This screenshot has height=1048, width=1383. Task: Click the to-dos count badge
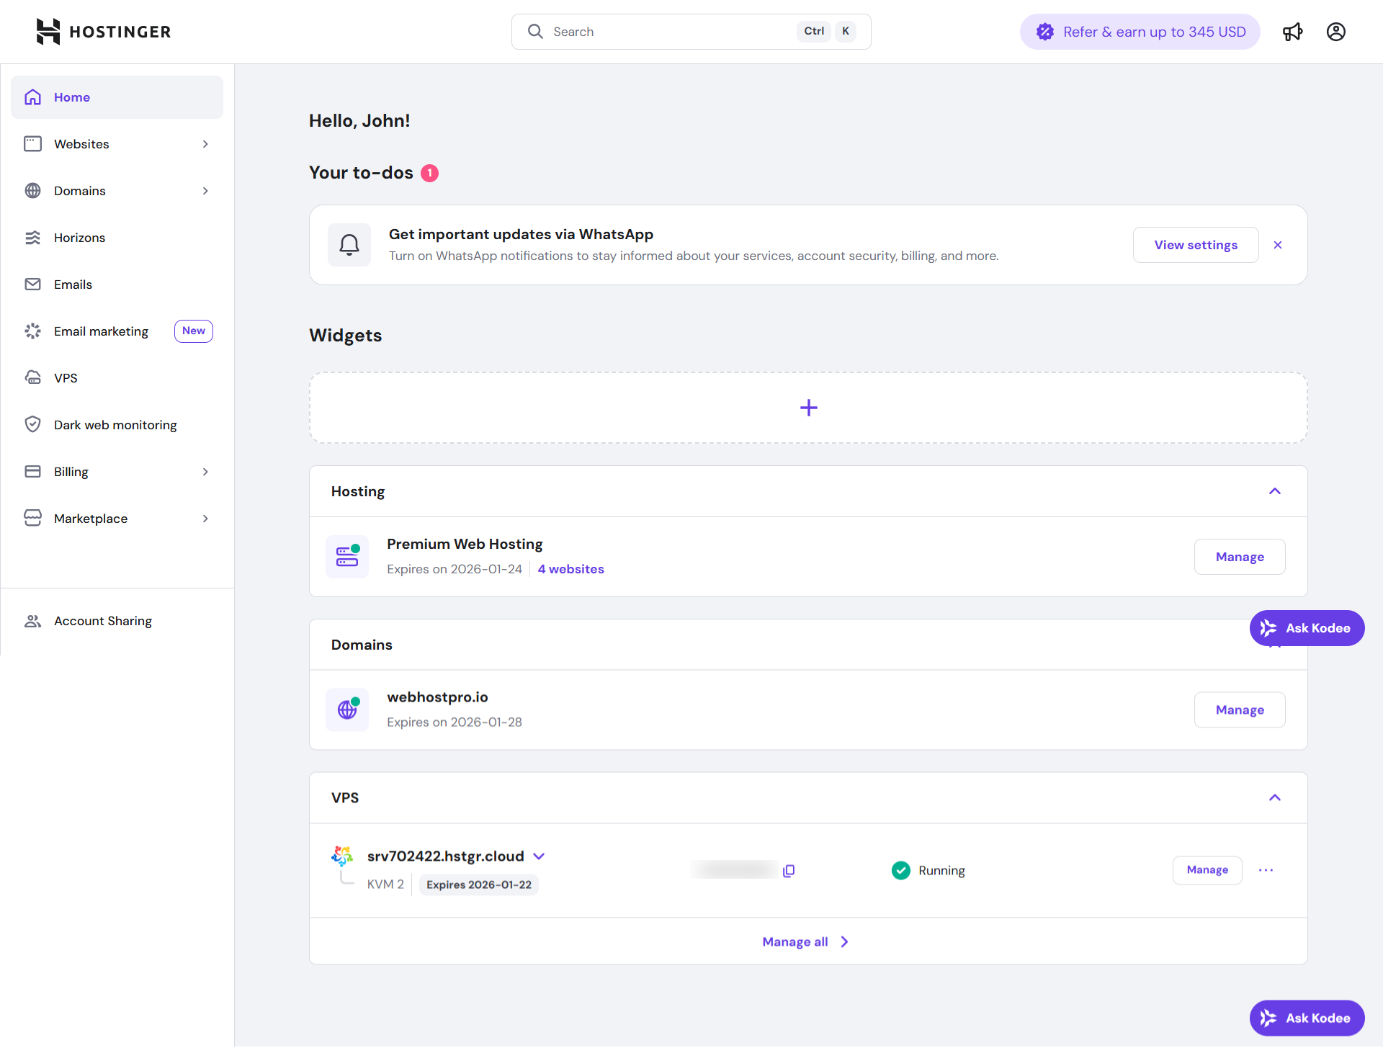(x=429, y=173)
